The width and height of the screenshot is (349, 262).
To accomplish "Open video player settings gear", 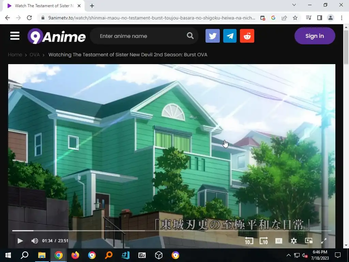I will (294, 241).
